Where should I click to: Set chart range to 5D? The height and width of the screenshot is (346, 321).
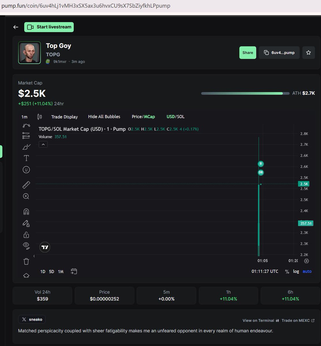click(x=52, y=272)
